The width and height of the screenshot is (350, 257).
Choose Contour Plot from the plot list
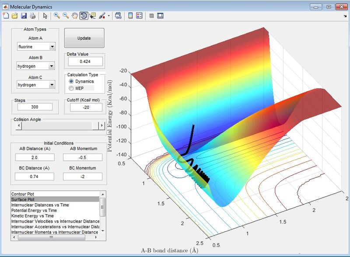tap(22, 194)
